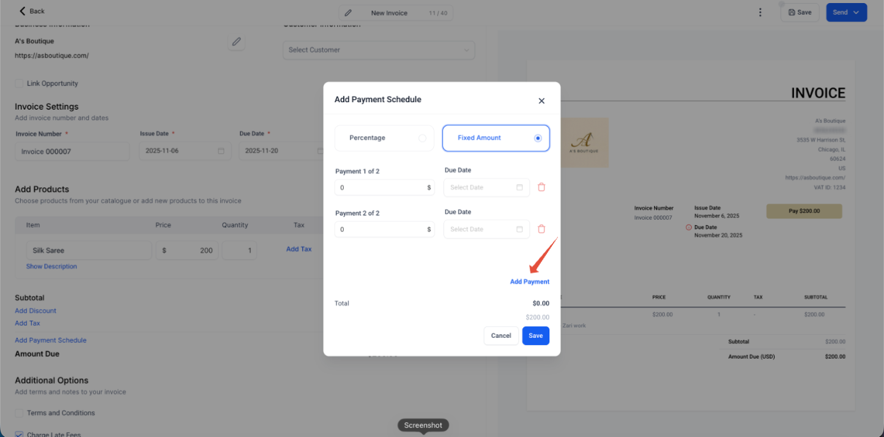
Task: Click the Cancel button in dialog
Action: point(501,335)
